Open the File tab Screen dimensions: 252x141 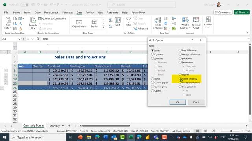click(6, 13)
